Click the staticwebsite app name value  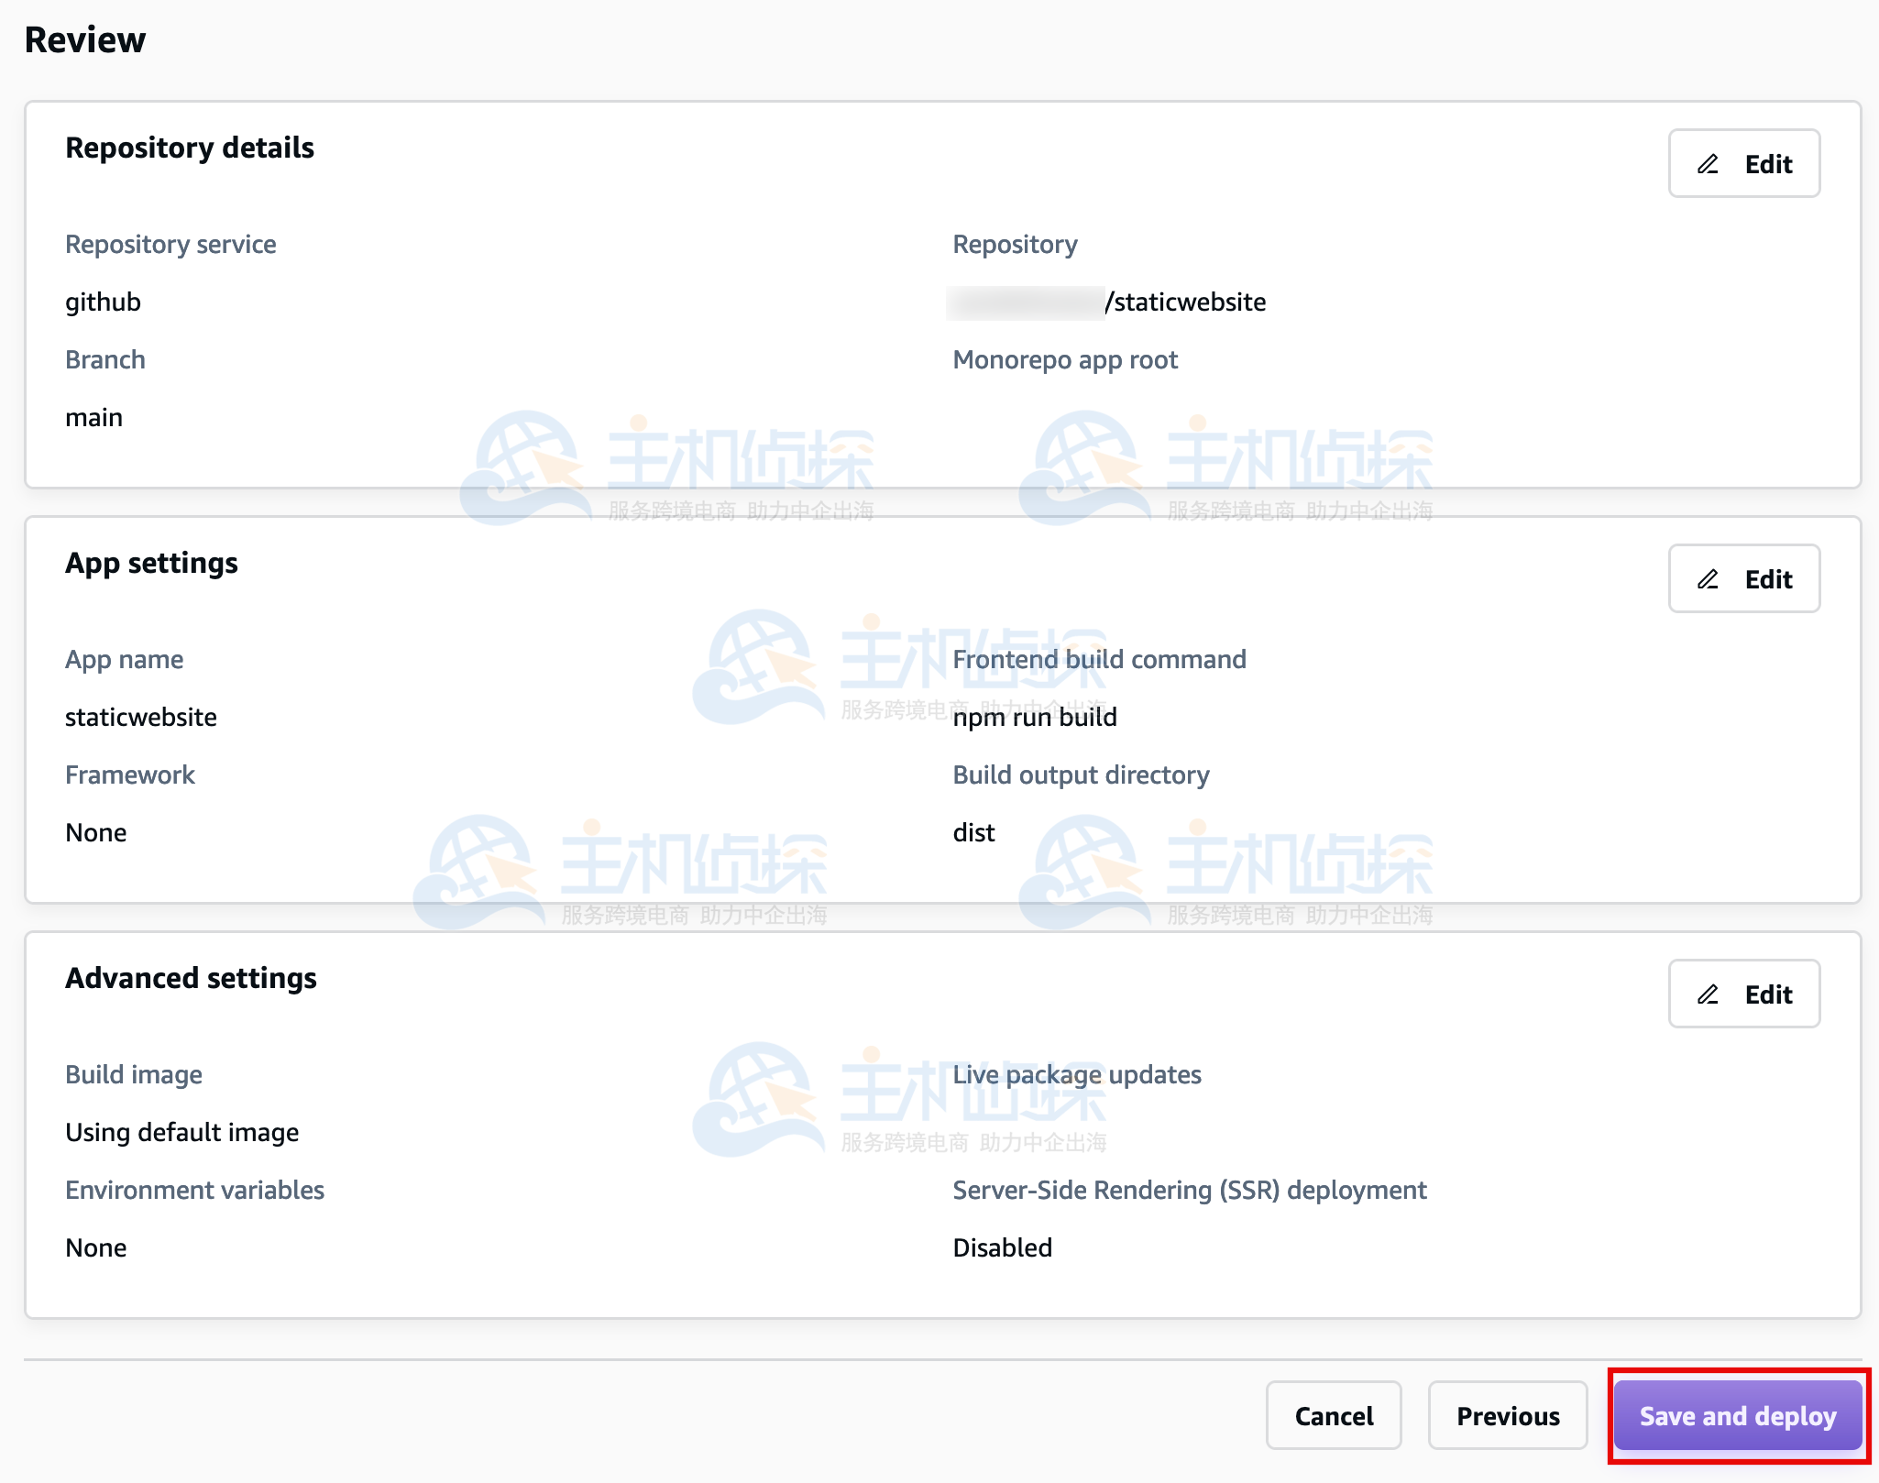(141, 717)
